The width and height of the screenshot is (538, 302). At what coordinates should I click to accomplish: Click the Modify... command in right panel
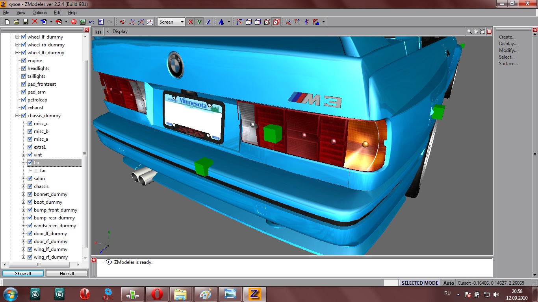(x=508, y=50)
